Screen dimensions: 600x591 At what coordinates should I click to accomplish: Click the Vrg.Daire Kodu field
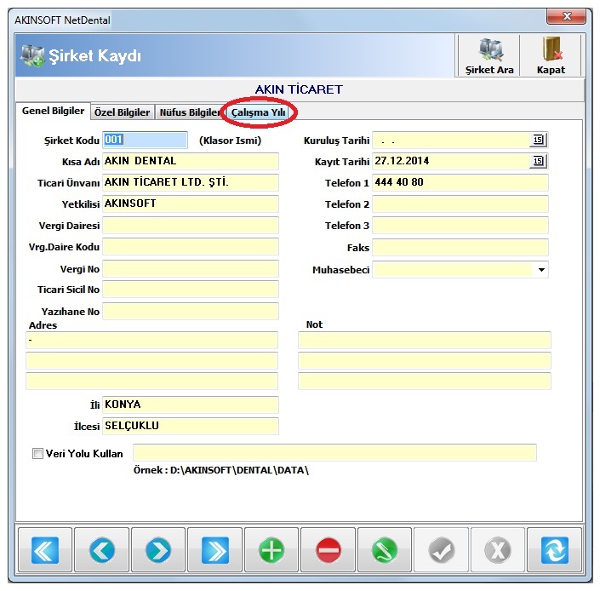190,246
